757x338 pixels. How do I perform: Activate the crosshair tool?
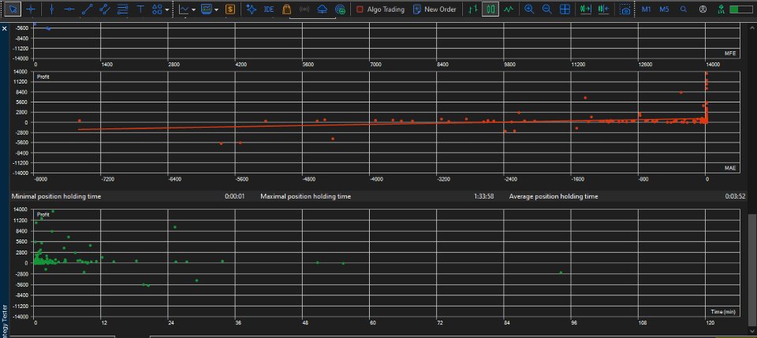[31, 9]
